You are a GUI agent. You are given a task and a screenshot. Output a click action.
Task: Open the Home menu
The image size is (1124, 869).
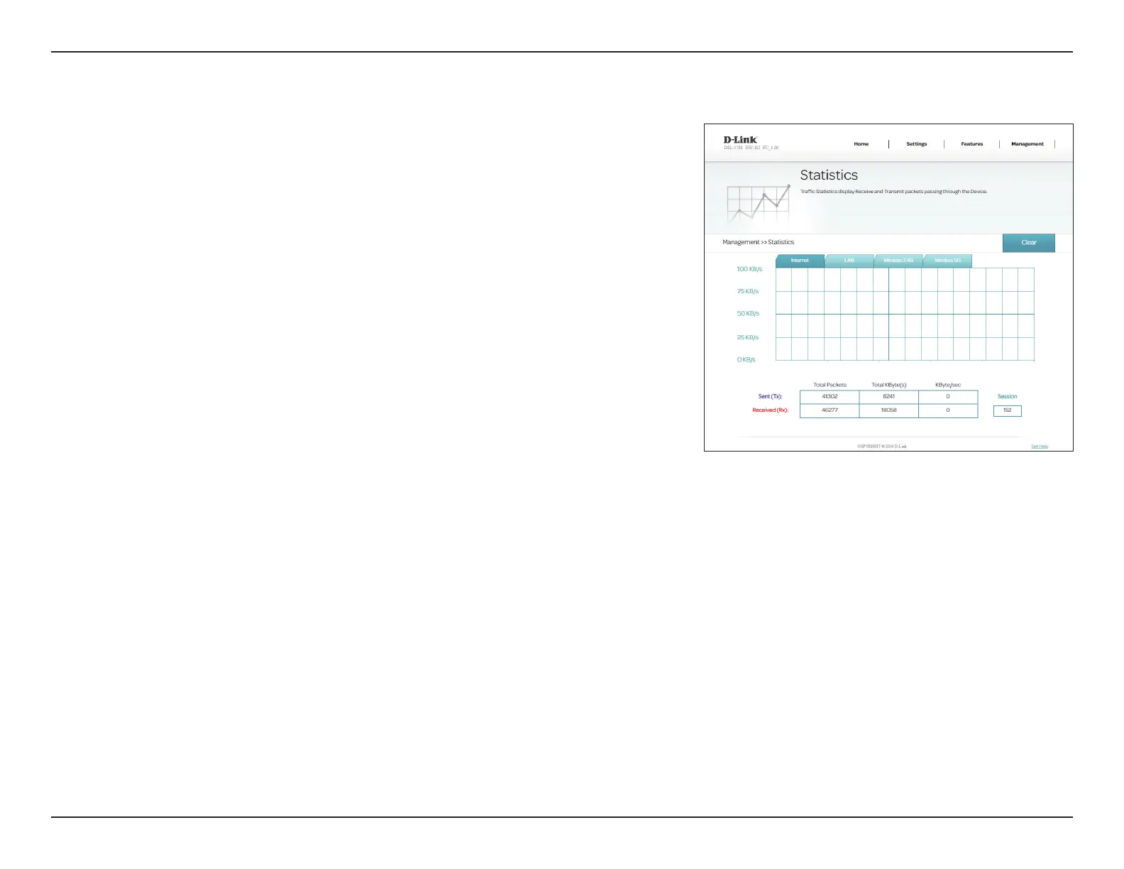(x=861, y=144)
